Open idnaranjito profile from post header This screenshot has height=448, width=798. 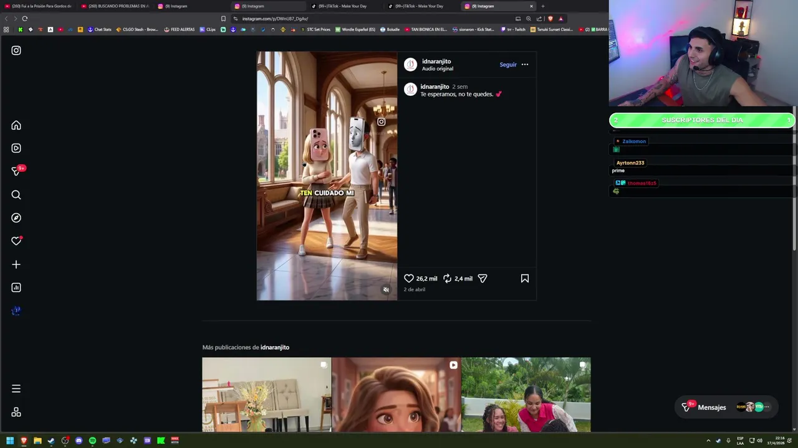tap(436, 61)
